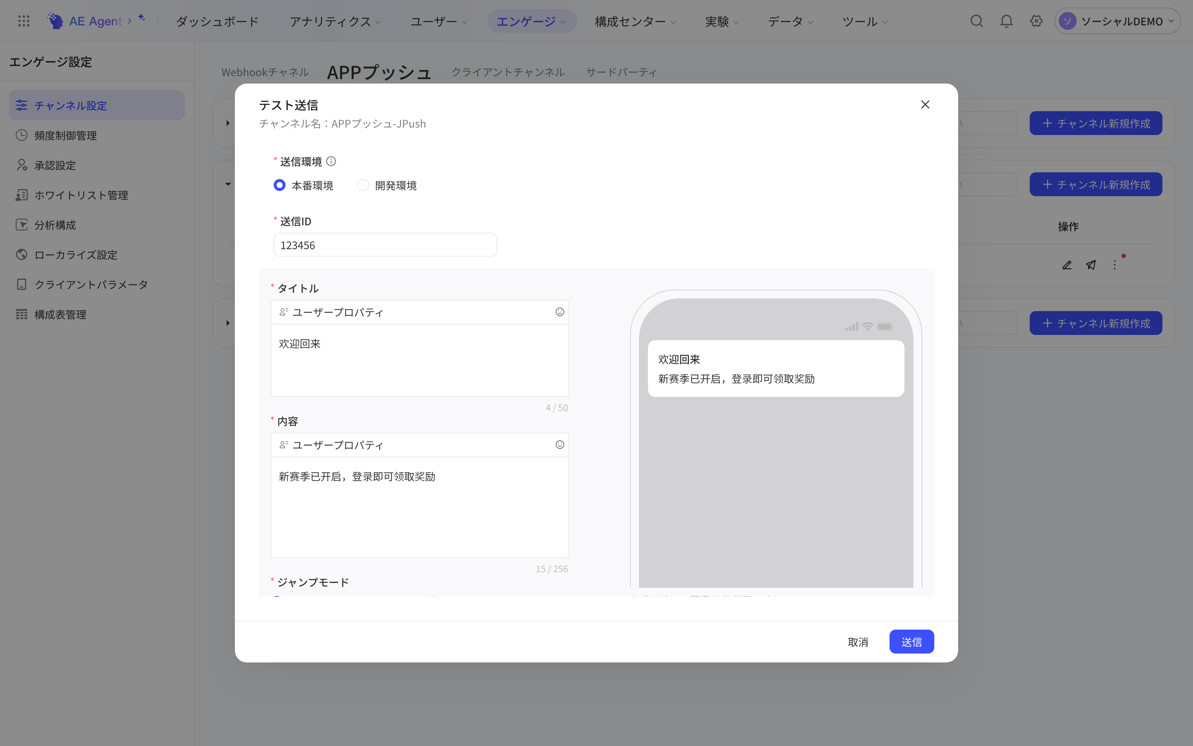Open クライアントパラメータ in the sidebar

pos(97,284)
